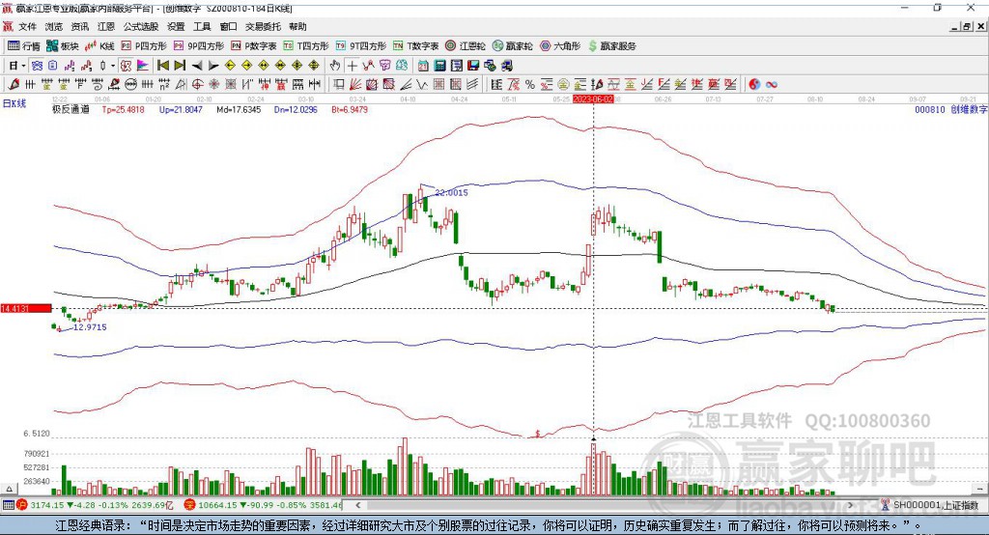Image resolution: width=989 pixels, height=535 pixels.
Task: Open the 帮助 menu
Action: 297,26
